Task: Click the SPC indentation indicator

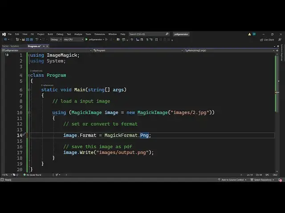Action: coord(267,175)
